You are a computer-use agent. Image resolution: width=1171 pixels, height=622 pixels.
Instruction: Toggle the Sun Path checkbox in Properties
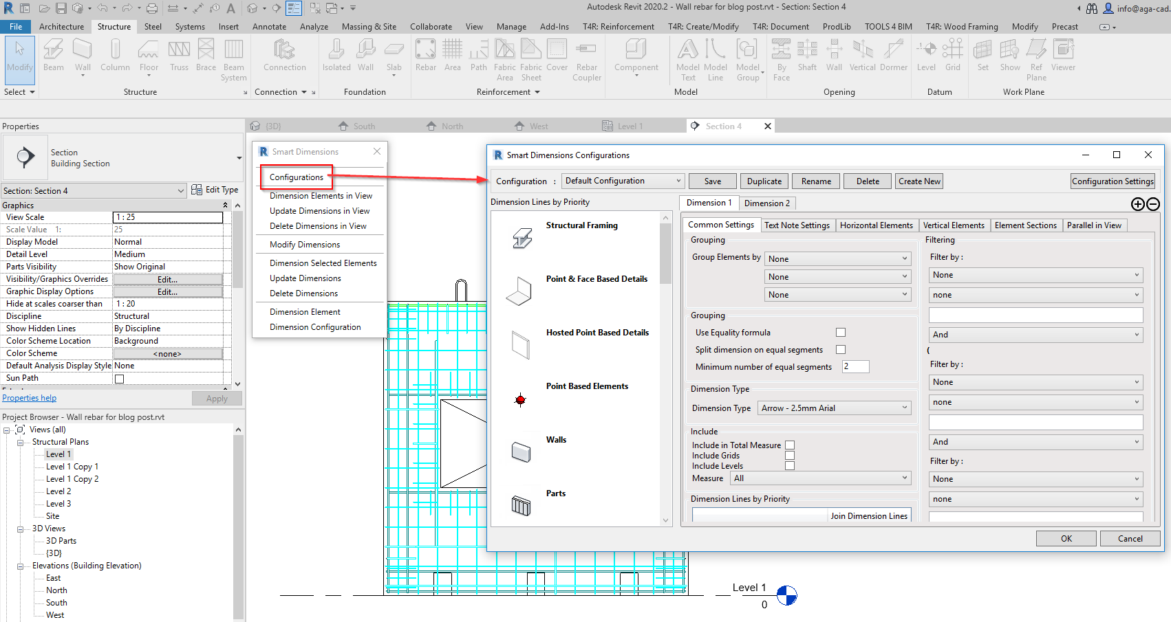pyautogui.click(x=119, y=379)
